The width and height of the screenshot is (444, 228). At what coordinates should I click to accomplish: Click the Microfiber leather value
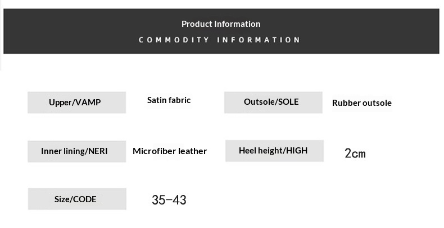[x=170, y=151]
